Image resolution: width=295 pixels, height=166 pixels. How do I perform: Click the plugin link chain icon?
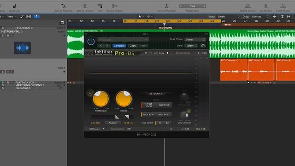click(x=203, y=46)
